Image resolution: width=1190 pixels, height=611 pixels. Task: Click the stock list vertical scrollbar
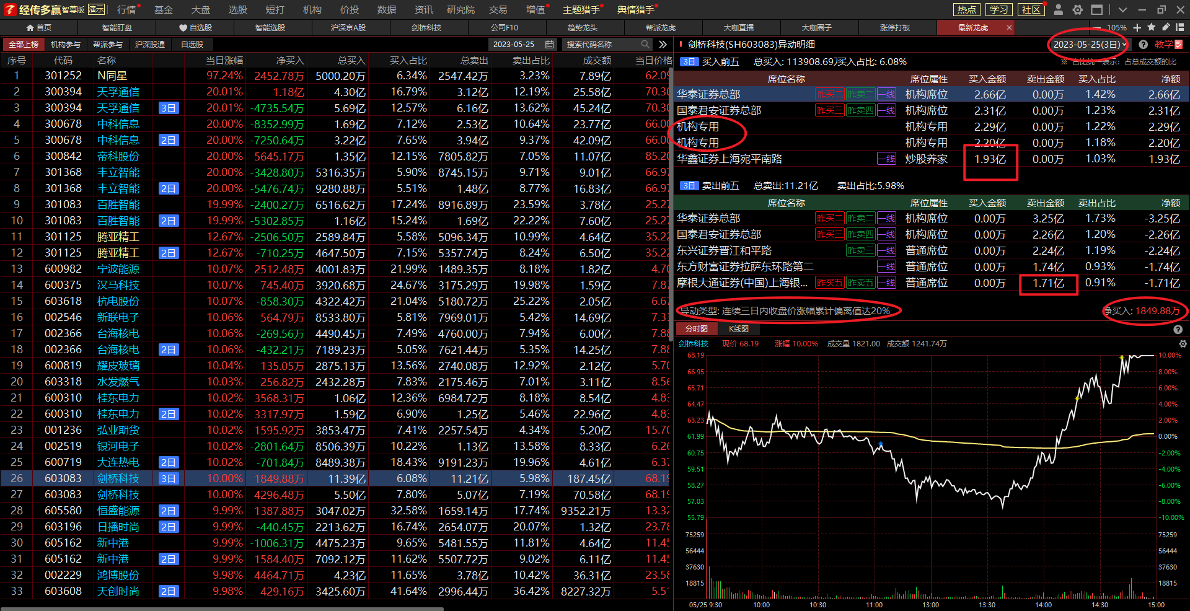[671, 204]
